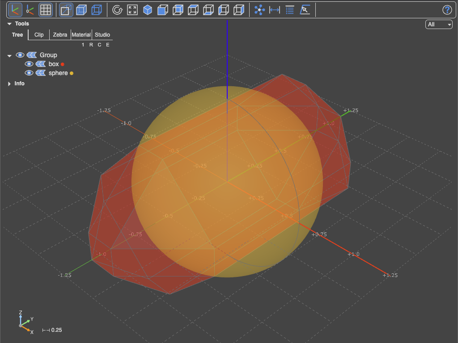Viewport: 458px width, 343px height.
Task: Toggle the grid display icon
Action: [45, 10]
